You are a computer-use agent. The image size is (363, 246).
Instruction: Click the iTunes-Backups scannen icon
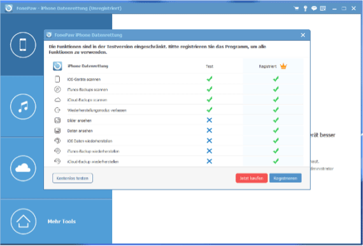pyautogui.click(x=57, y=89)
